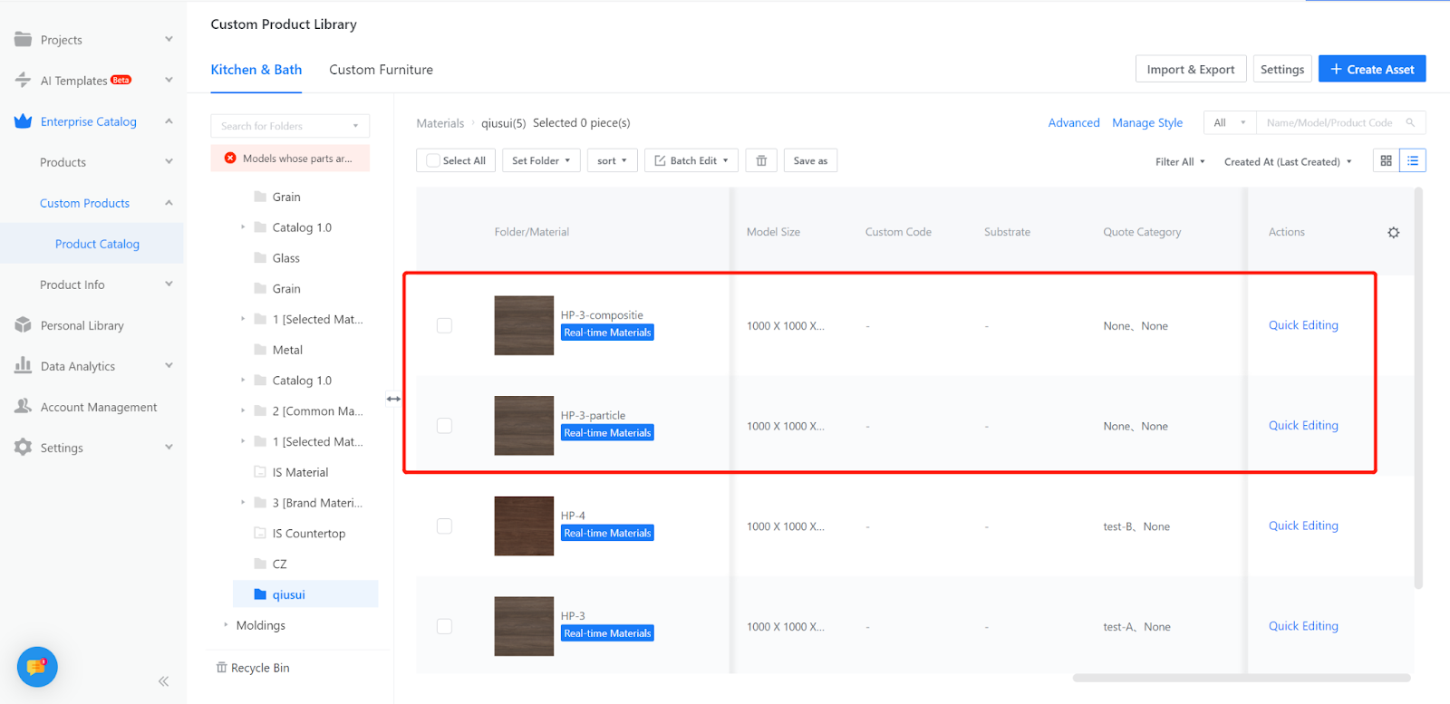
Task: Click the search magnifier icon in name field
Action: [x=1410, y=122]
